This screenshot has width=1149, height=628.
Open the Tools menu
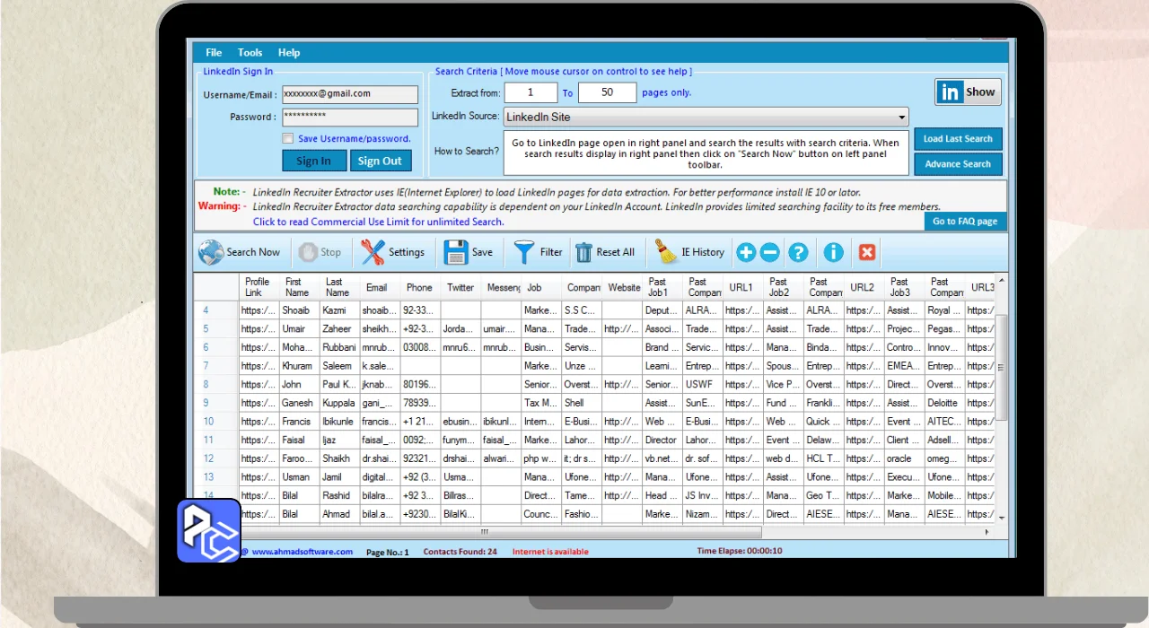tap(250, 53)
